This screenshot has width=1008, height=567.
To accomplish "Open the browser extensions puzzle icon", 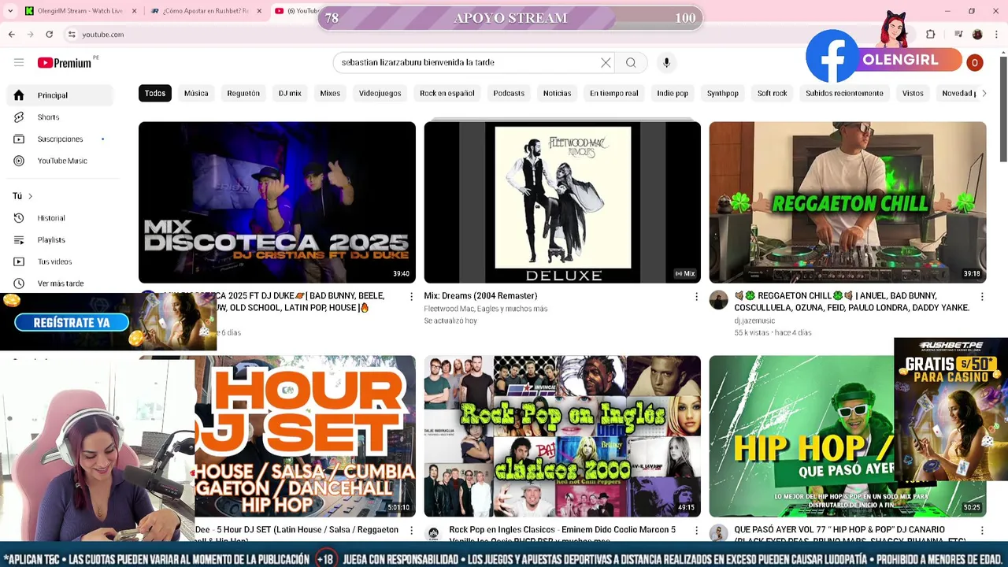I will [930, 35].
